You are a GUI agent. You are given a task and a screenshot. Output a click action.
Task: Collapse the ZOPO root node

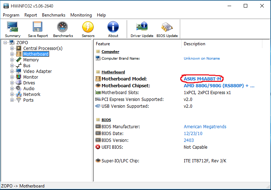point(5,42)
